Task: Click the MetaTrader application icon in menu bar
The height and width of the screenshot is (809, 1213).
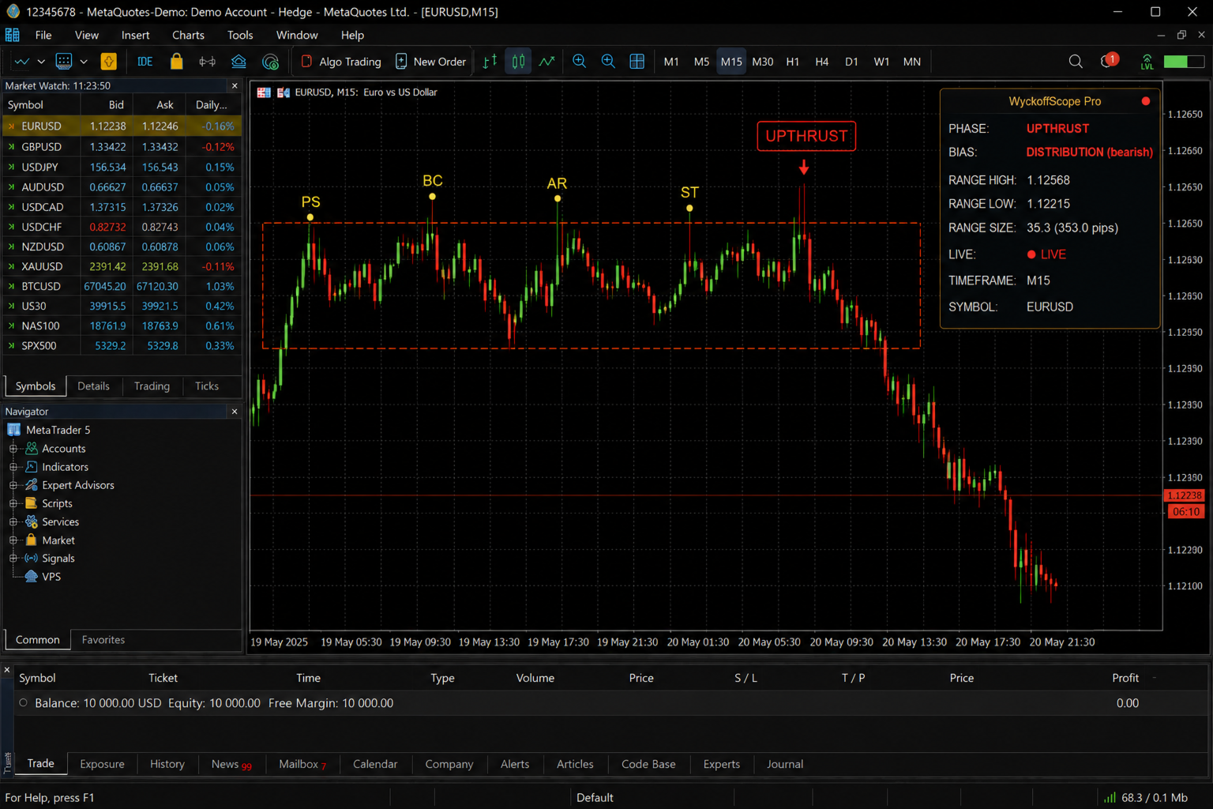Action: pos(13,35)
